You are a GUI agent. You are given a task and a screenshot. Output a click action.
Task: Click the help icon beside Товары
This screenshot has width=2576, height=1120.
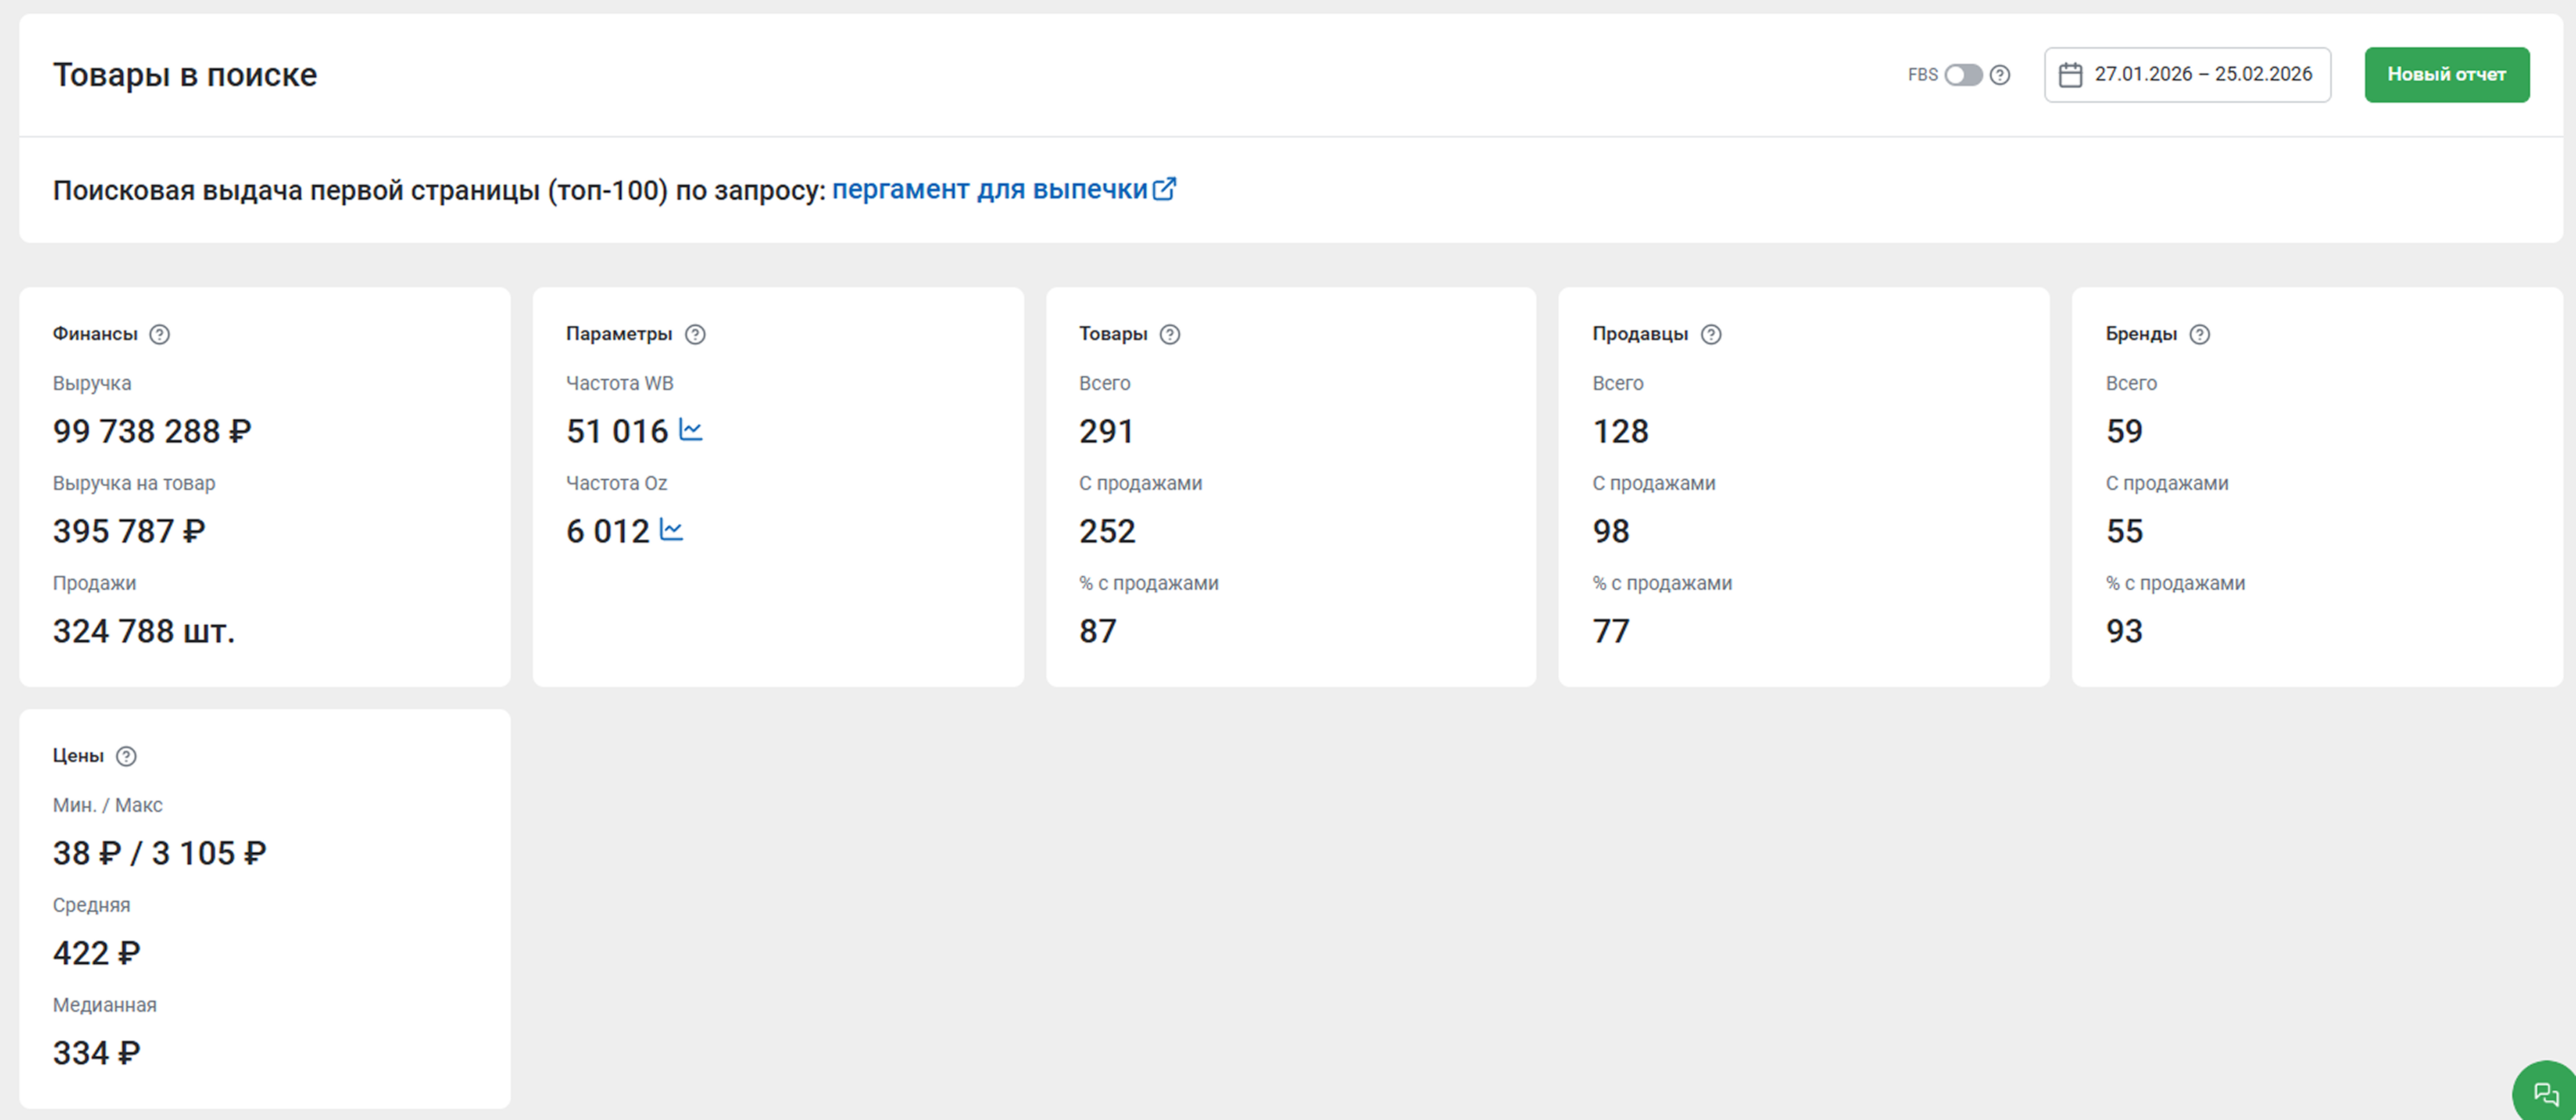tap(1170, 334)
